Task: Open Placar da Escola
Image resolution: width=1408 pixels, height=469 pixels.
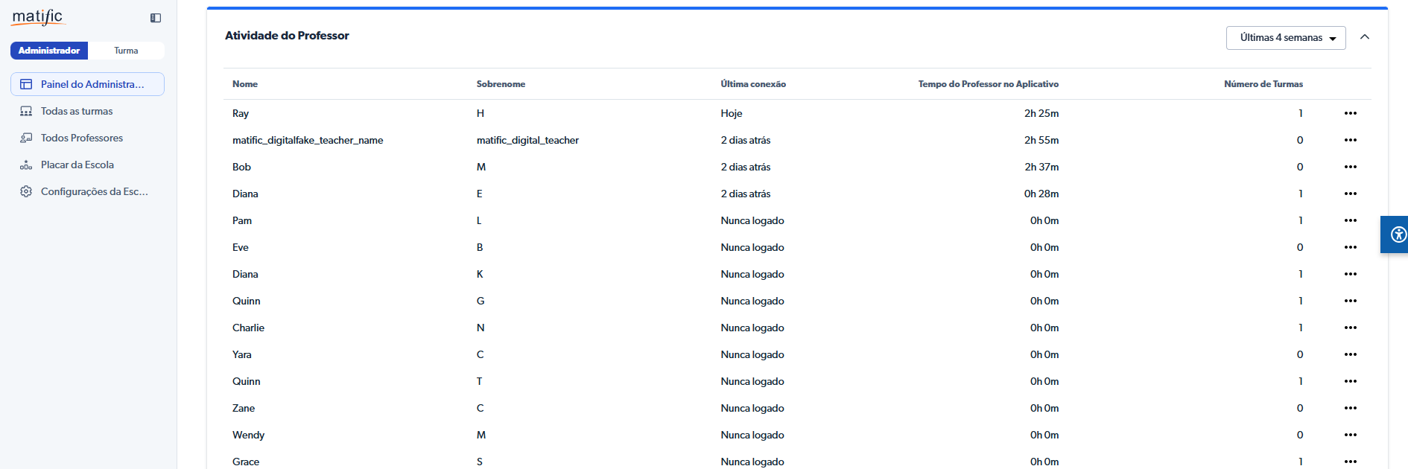Action: pos(77,165)
